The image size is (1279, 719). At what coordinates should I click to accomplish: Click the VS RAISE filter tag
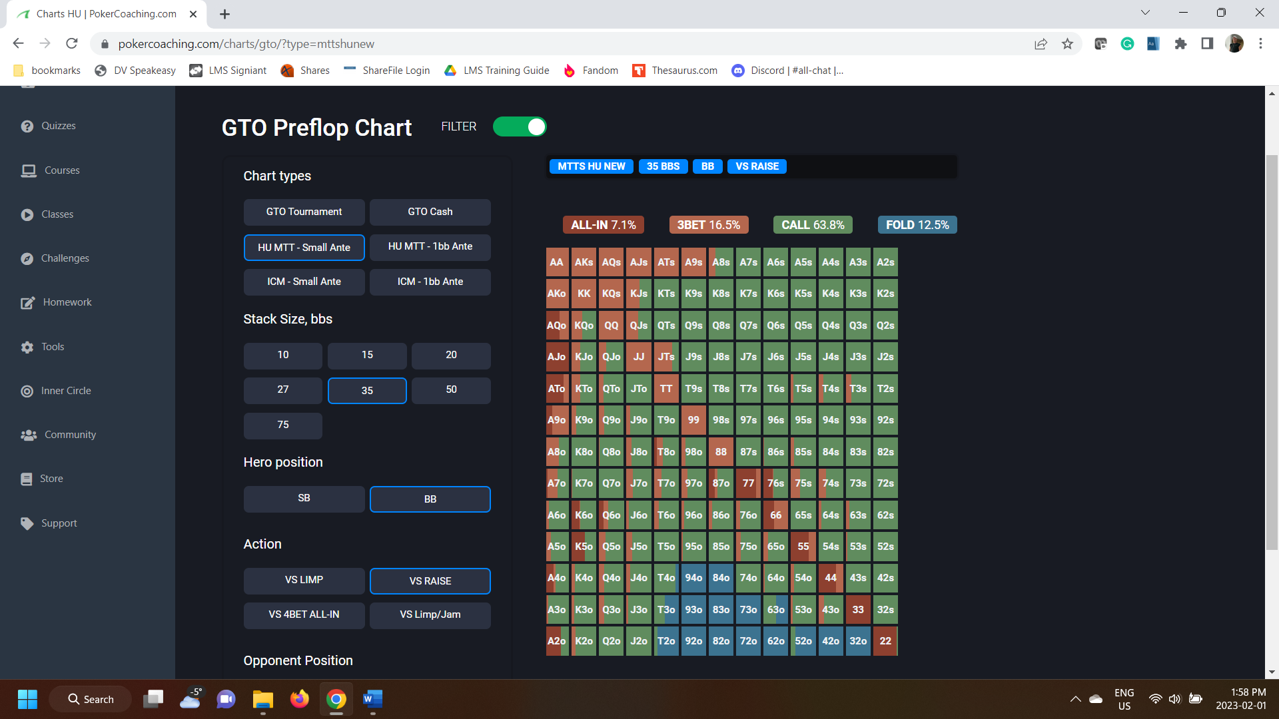pos(757,166)
